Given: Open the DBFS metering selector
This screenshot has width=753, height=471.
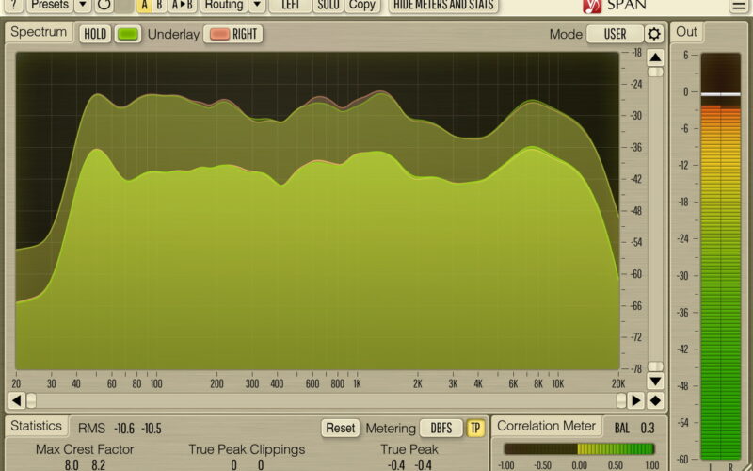Looking at the screenshot, I should click(x=441, y=428).
